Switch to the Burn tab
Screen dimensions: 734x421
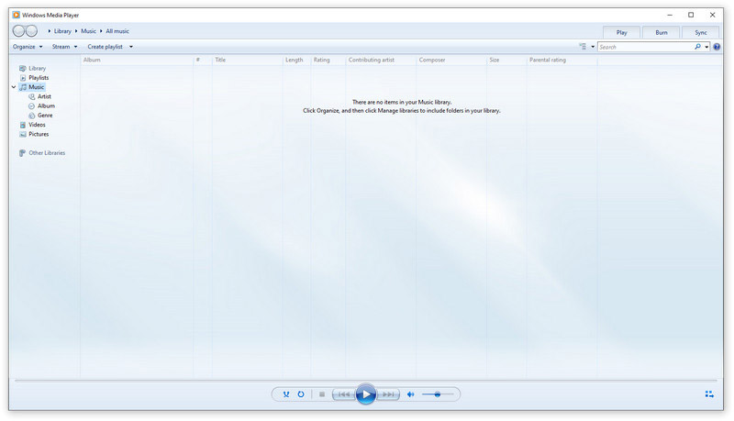[662, 32]
